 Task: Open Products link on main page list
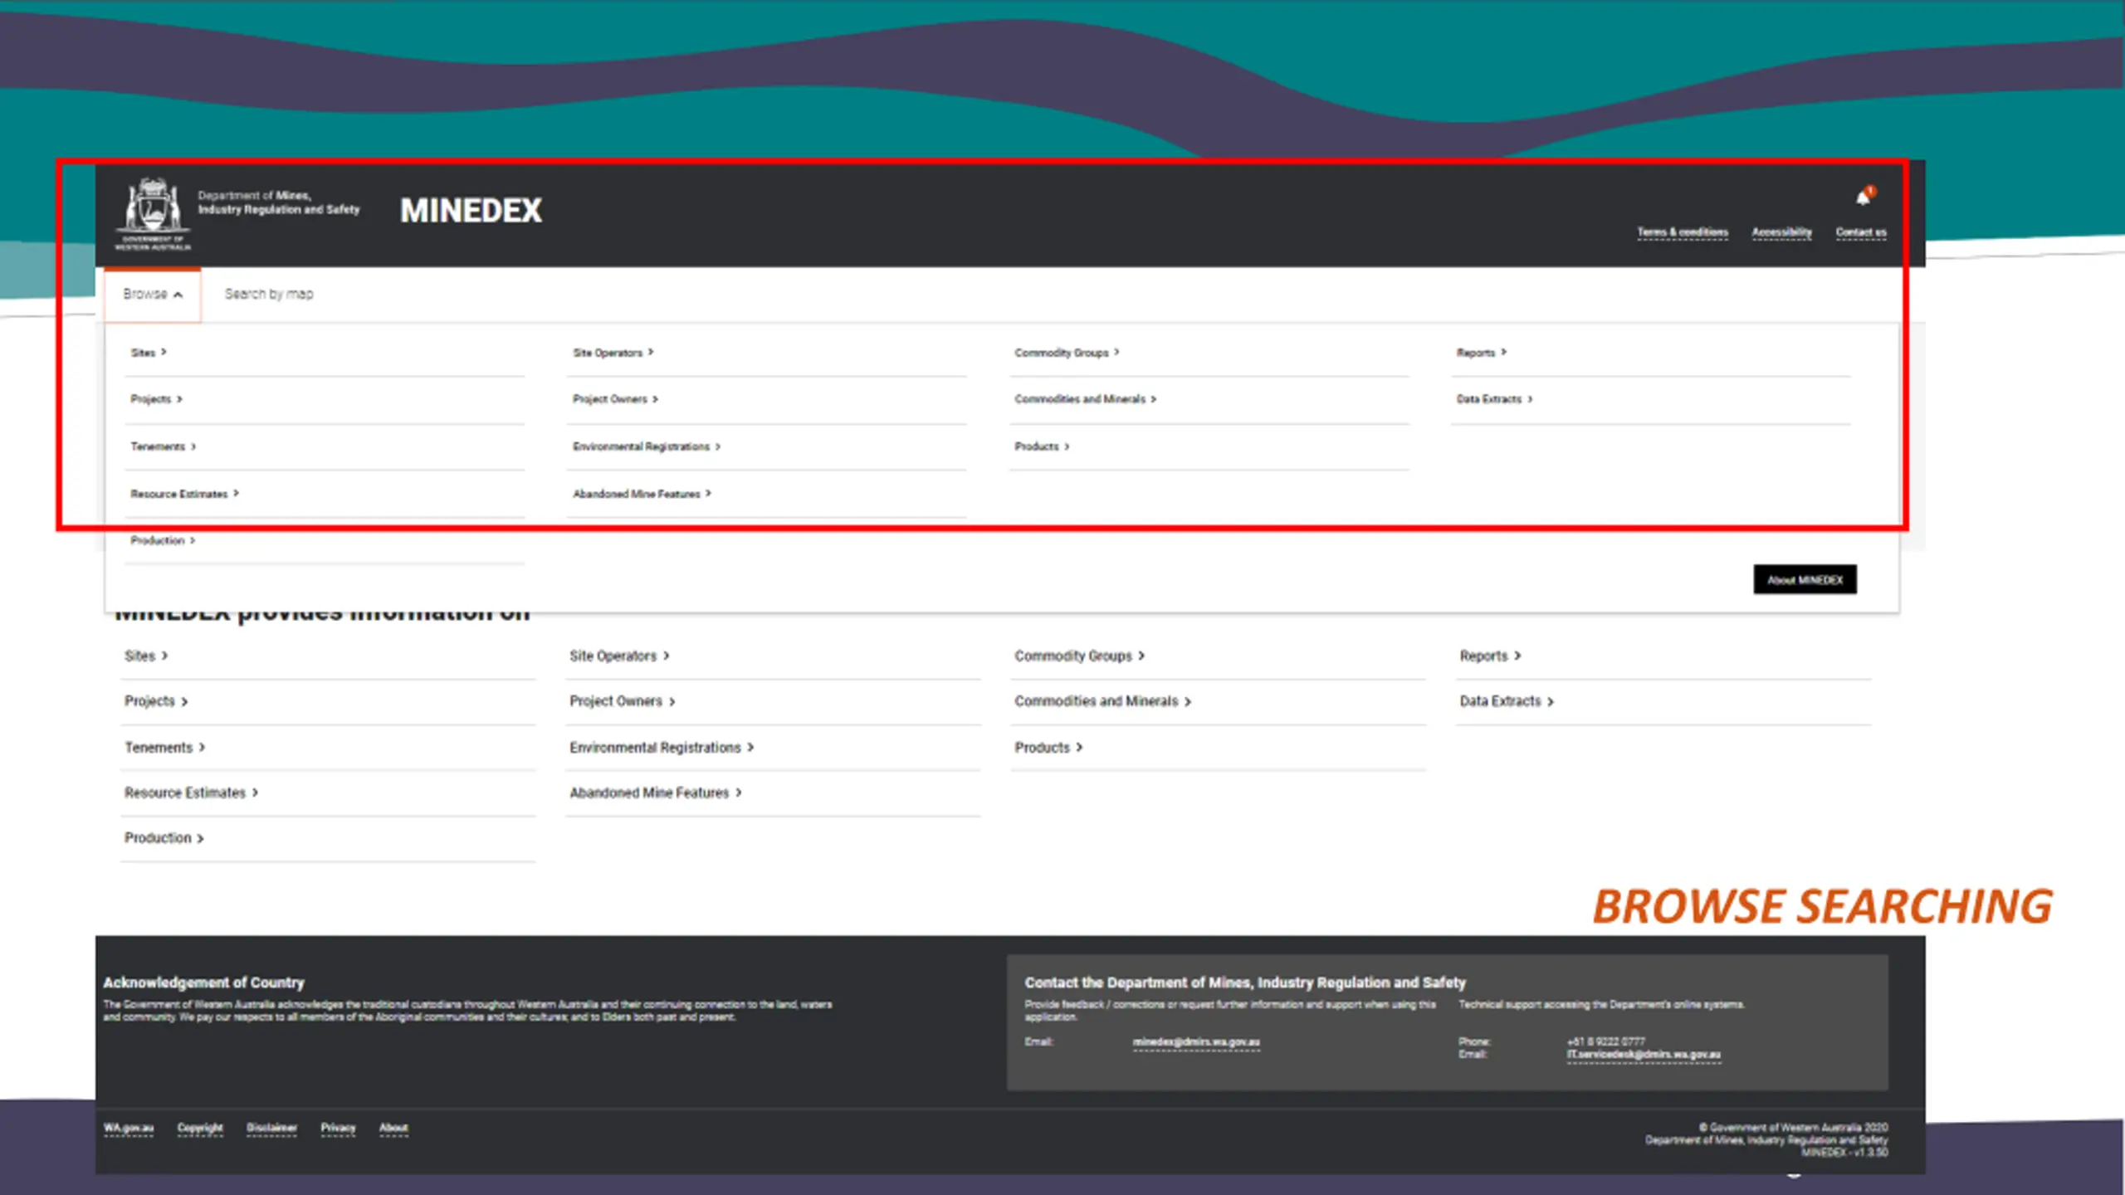(1048, 748)
